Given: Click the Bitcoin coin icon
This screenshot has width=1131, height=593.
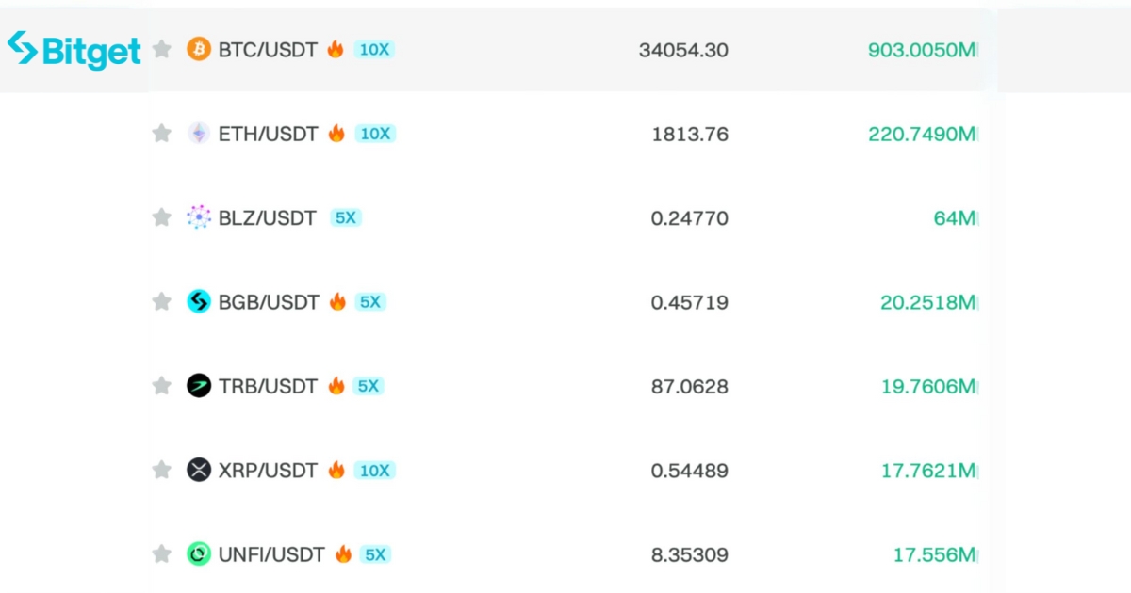Looking at the screenshot, I should (199, 49).
